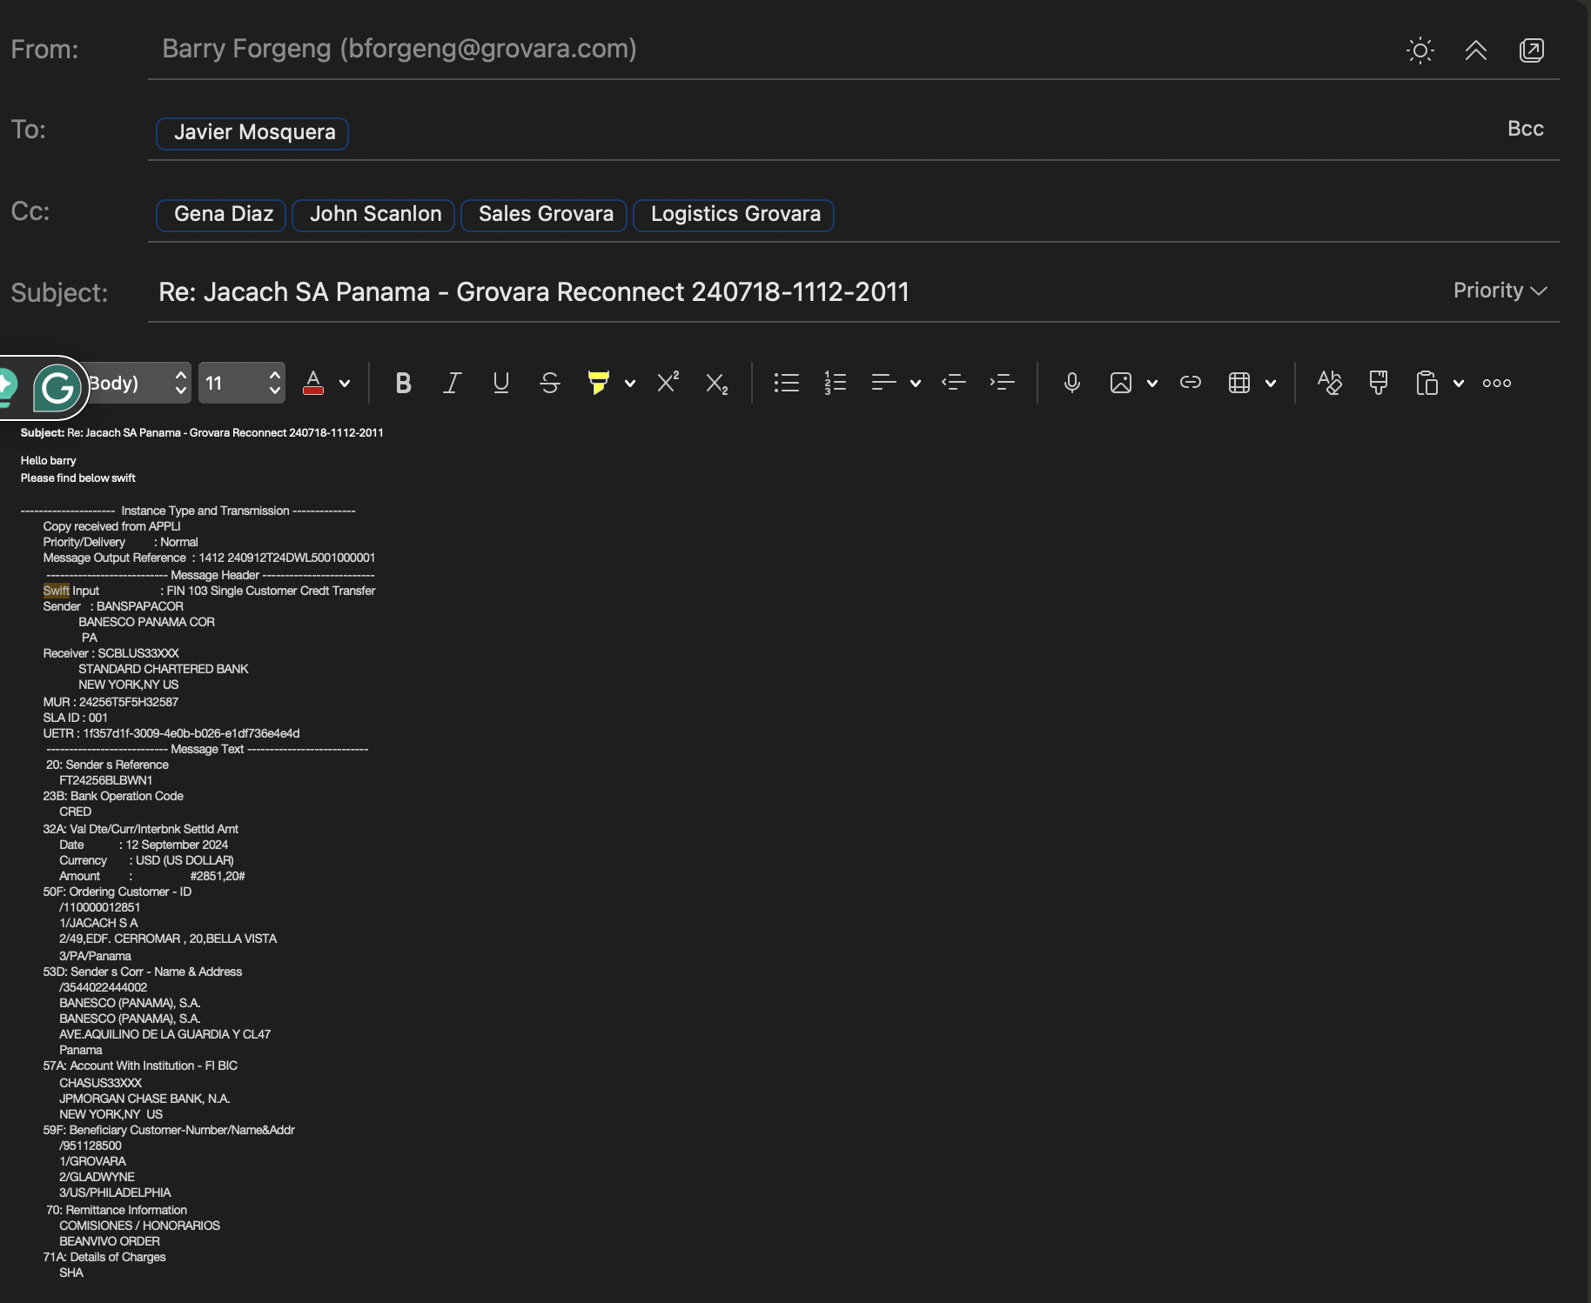The height and width of the screenshot is (1303, 1591).
Task: Decrease indent of text
Action: pos(953,383)
